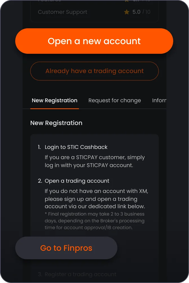The height and width of the screenshot is (283, 189).
Task: Select the Login to STIC Cashback step
Action: pos(76,147)
